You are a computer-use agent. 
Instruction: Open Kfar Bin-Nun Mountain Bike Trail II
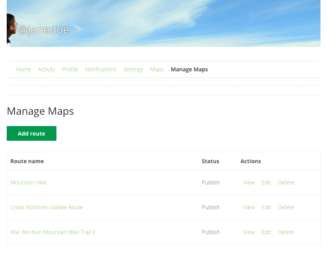tap(52, 232)
